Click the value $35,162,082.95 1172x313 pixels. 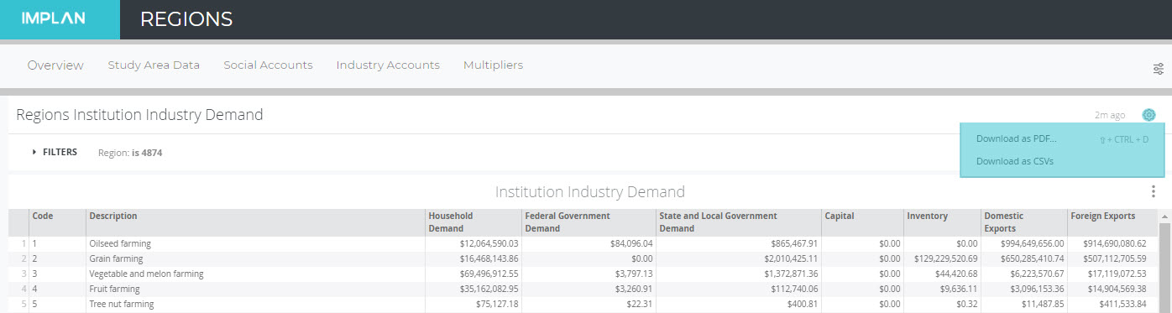pos(489,289)
